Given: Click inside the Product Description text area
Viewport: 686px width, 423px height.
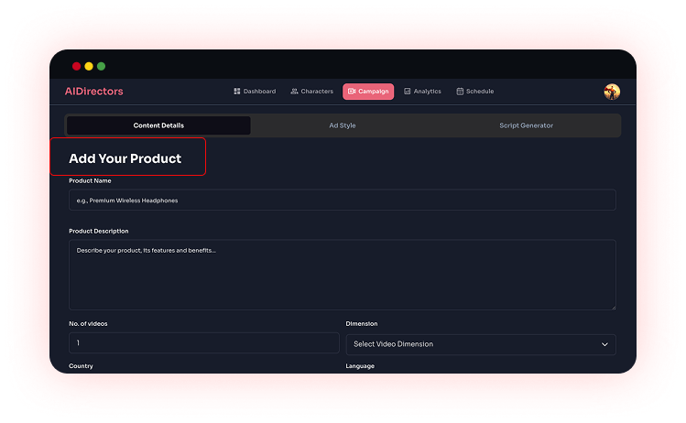Looking at the screenshot, I should click(x=342, y=275).
